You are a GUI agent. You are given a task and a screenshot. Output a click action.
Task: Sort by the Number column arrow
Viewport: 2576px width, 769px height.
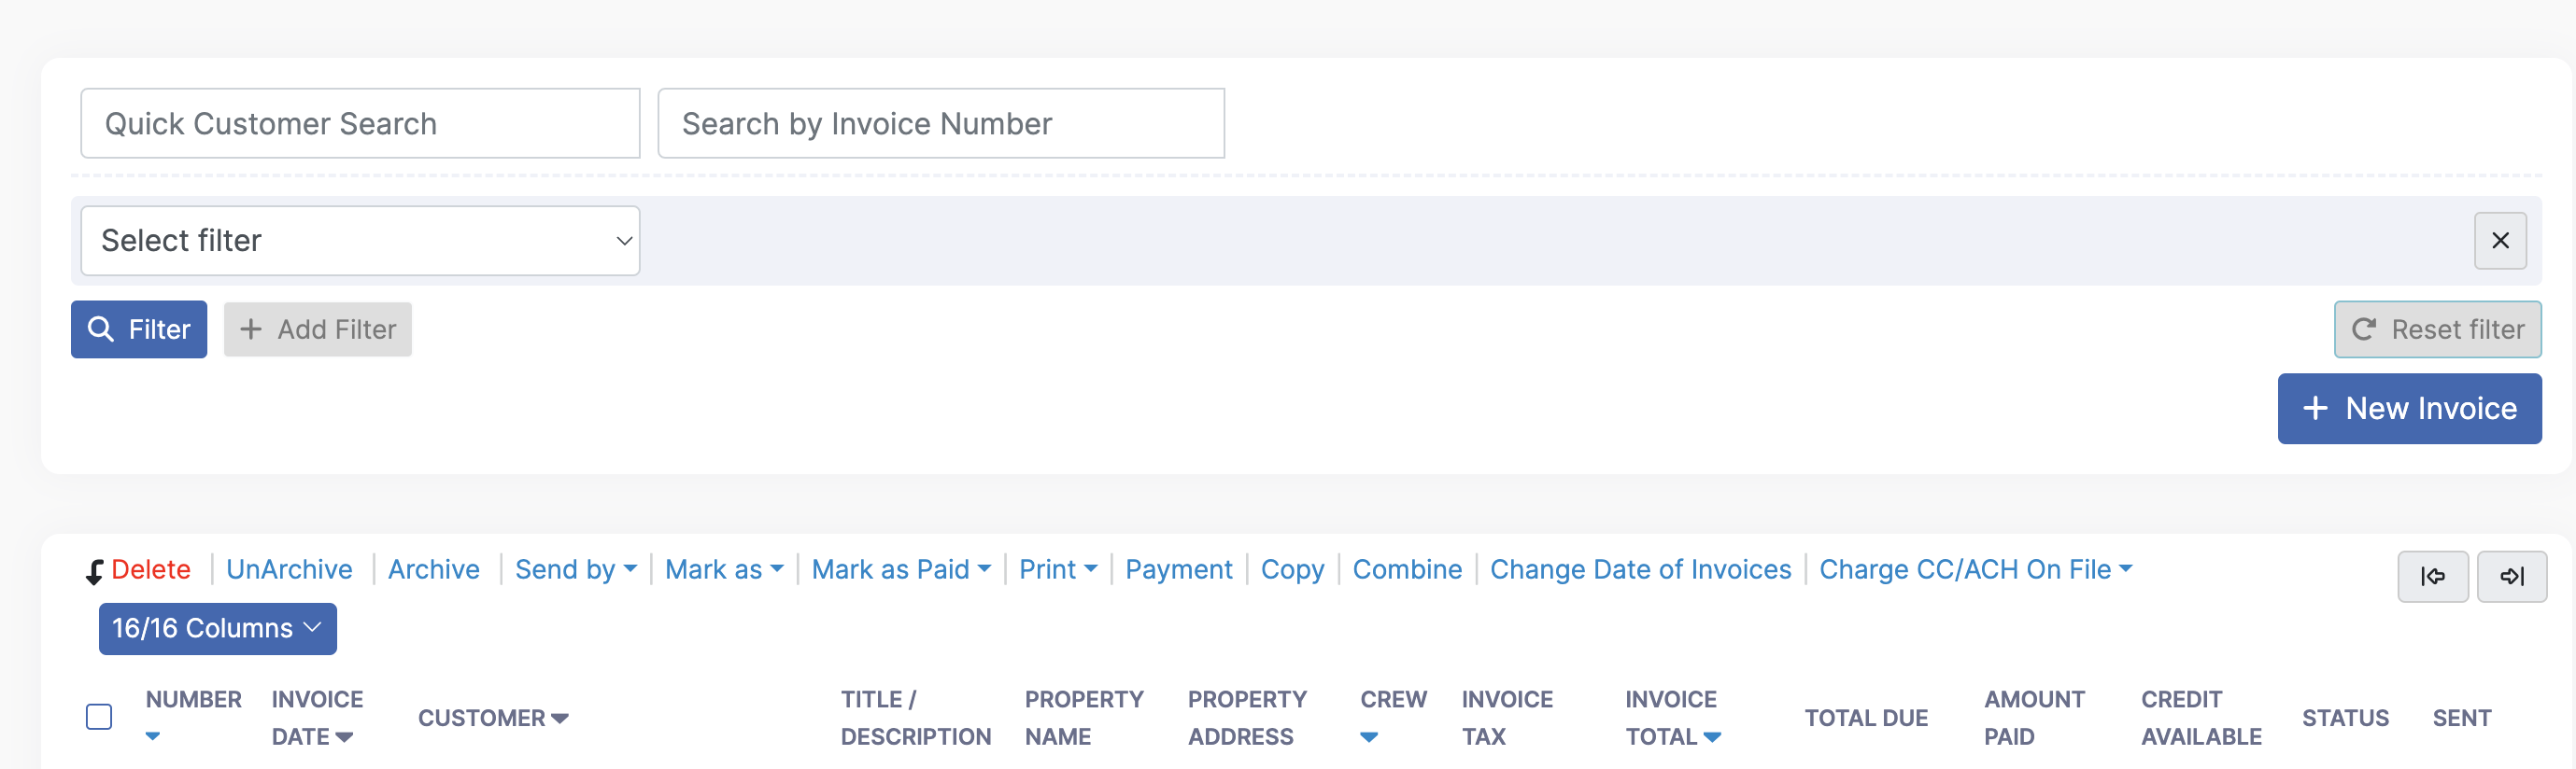click(153, 737)
